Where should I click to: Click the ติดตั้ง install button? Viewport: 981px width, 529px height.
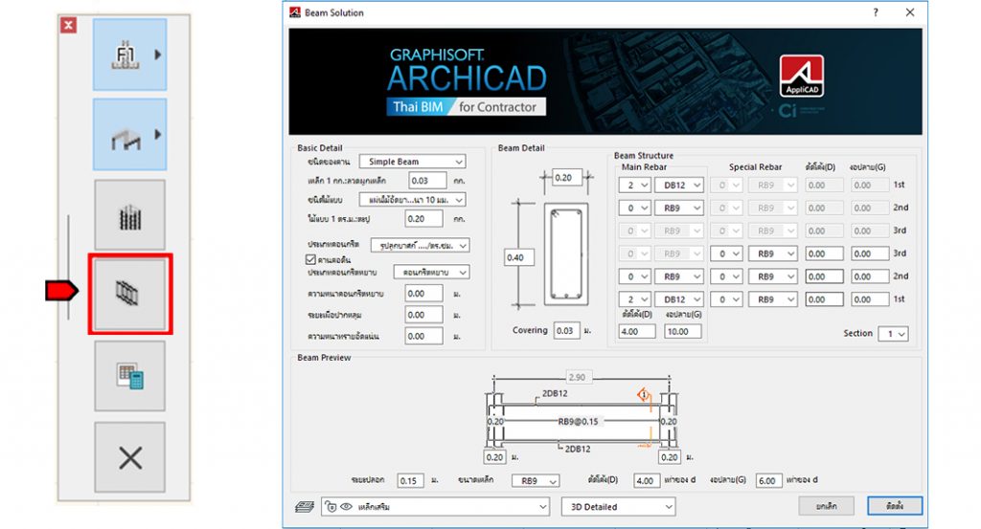(895, 506)
